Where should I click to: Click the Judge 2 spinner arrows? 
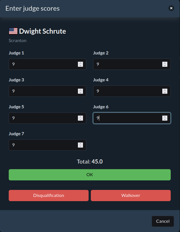pos(165,64)
